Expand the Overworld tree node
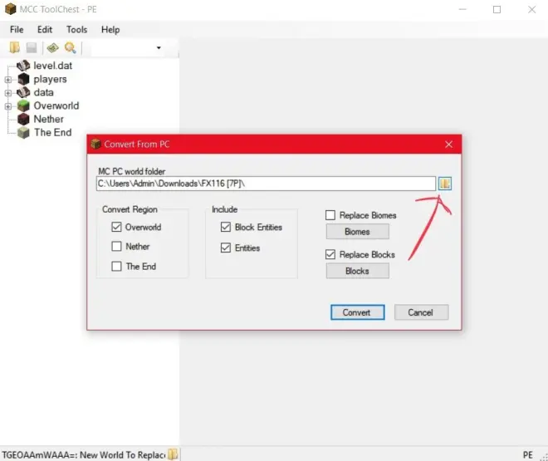Image resolution: width=548 pixels, height=461 pixels. tap(8, 106)
